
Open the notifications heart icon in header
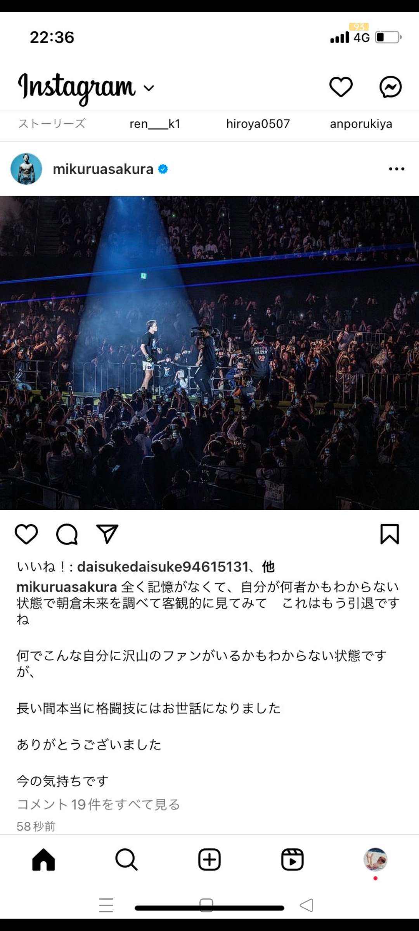(341, 87)
